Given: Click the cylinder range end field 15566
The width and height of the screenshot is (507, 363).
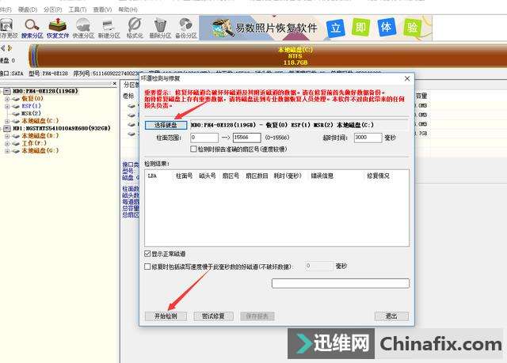Looking at the screenshot, I should click(x=246, y=138).
